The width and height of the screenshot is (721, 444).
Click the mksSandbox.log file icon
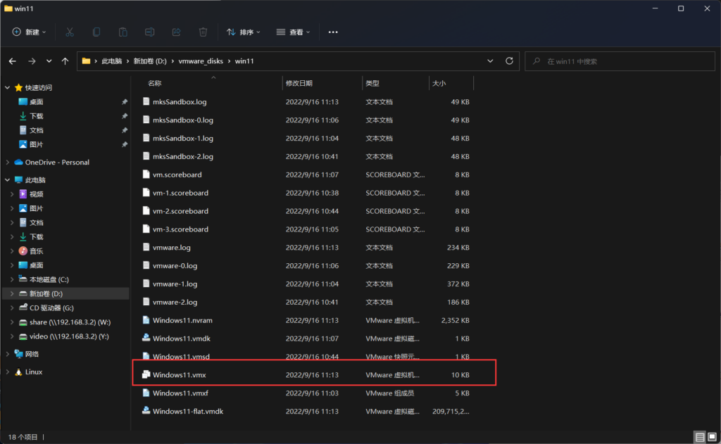click(146, 101)
